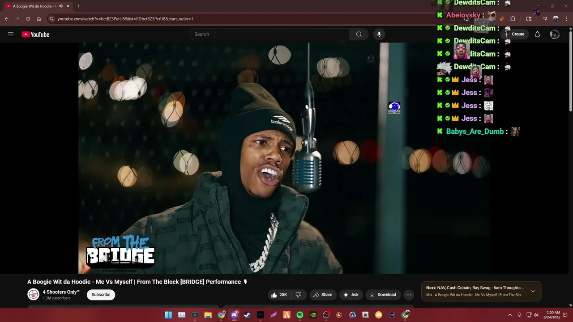Go back in browser history
Image resolution: width=573 pixels, height=322 pixels.
[x=6, y=19]
